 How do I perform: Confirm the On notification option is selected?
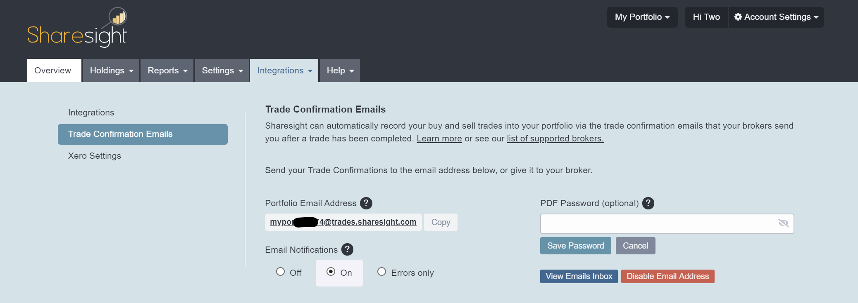331,272
